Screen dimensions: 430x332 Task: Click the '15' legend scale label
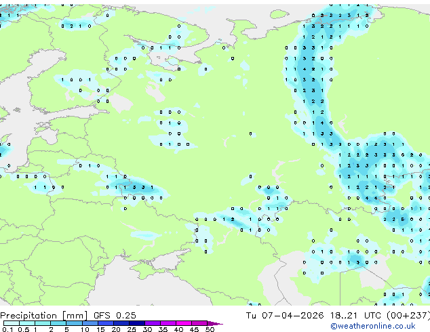(x=100, y=329)
